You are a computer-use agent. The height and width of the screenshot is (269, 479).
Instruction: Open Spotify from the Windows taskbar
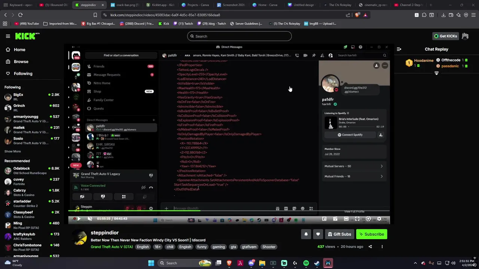pos(306,263)
